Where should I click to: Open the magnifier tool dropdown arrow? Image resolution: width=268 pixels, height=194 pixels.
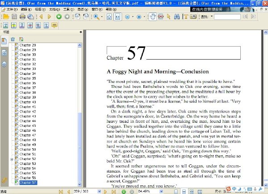tap(102, 17)
